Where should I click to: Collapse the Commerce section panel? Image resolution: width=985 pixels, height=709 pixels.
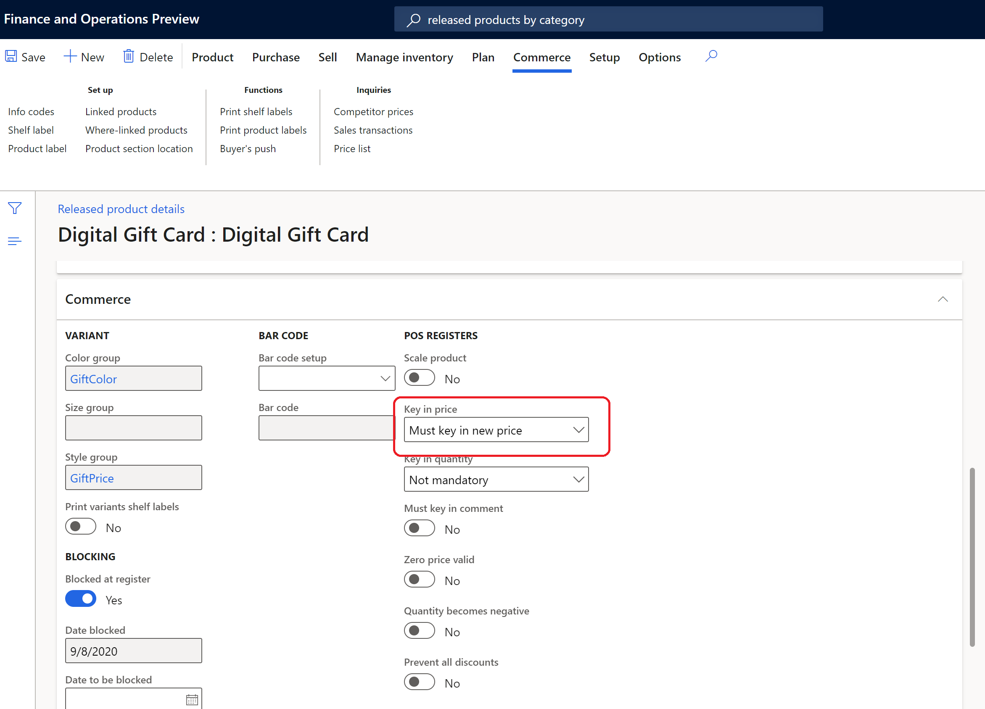point(942,299)
